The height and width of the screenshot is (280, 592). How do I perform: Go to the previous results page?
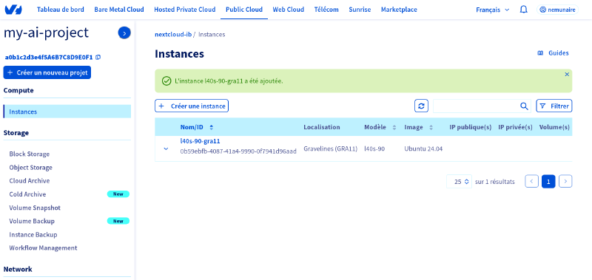click(531, 181)
